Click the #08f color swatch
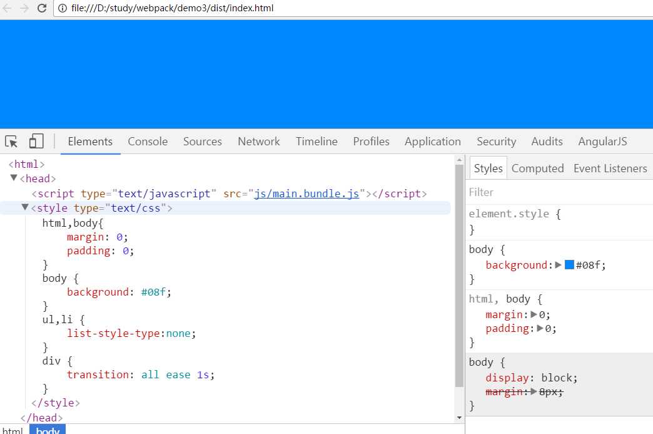This screenshot has width=653, height=434. point(569,265)
